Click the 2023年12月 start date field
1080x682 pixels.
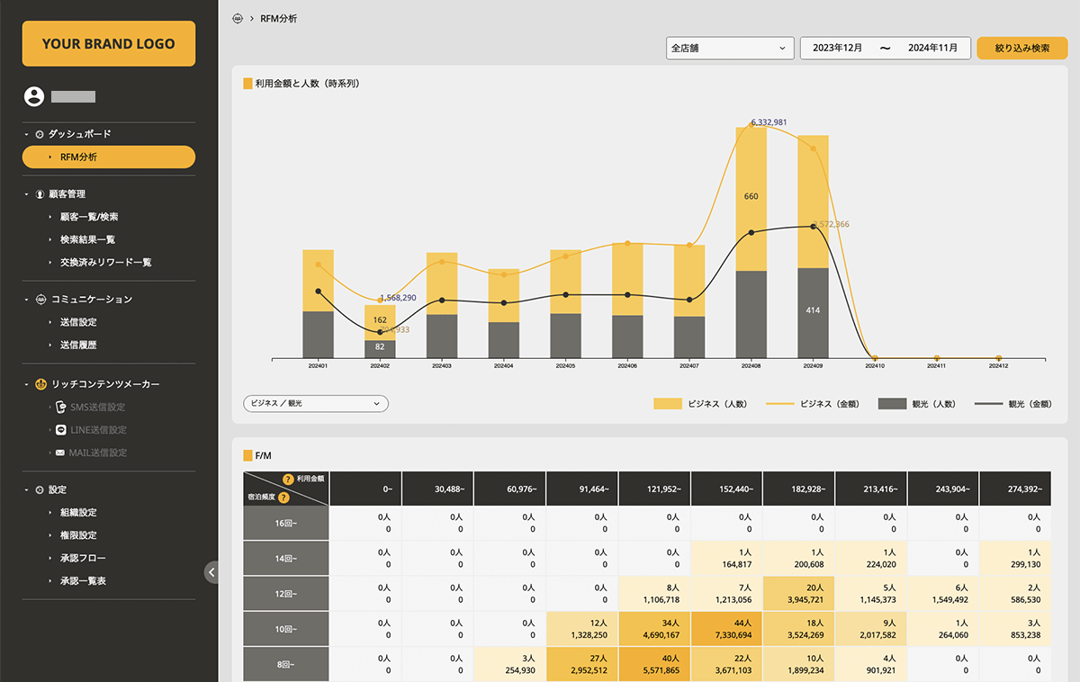pos(837,48)
